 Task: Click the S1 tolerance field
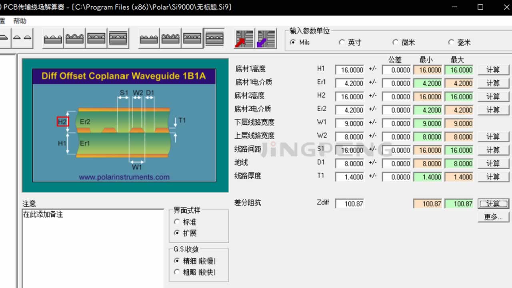pyautogui.click(x=396, y=150)
